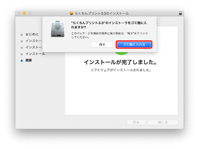The image size is (199, 149).
Task: Click the package box icon in title bar
Action: point(72,13)
